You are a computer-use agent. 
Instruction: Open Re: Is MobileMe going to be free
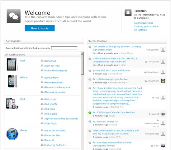110,79
